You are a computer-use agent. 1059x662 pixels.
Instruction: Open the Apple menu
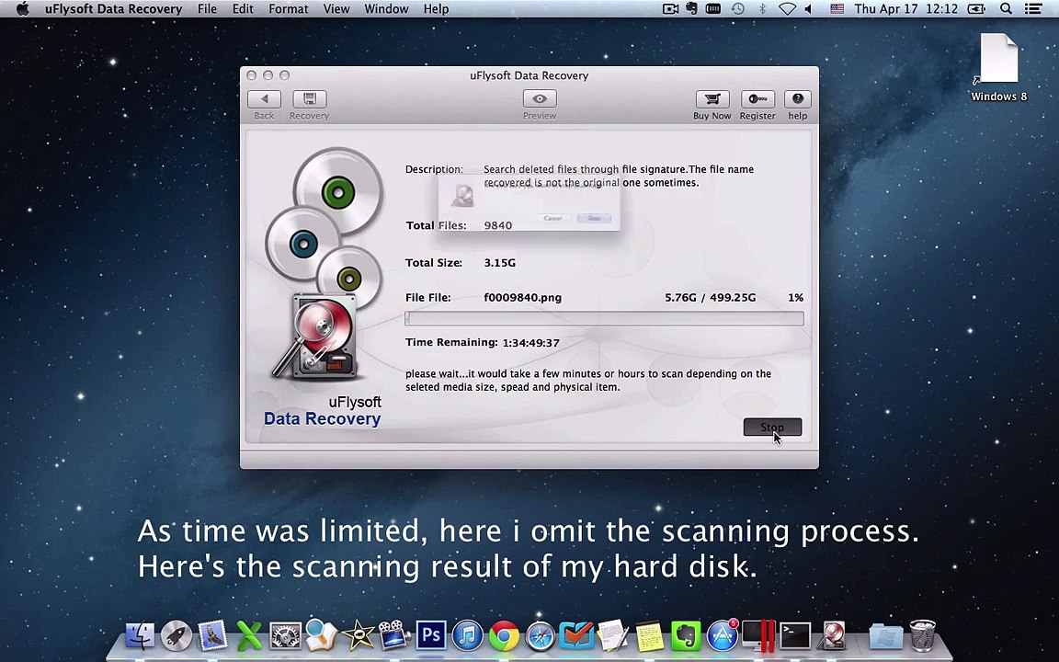[22, 9]
